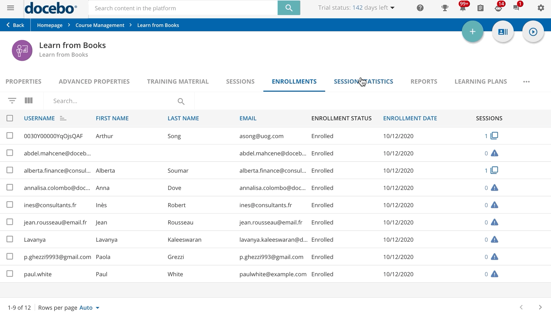The image size is (551, 314).
Task: Open the Training Material tab
Action: point(178,82)
